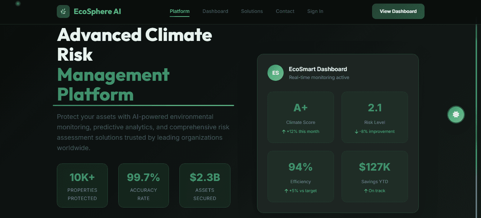481x218 pixels.
Task: Click the arrow icon beside On track
Action: 366,191
